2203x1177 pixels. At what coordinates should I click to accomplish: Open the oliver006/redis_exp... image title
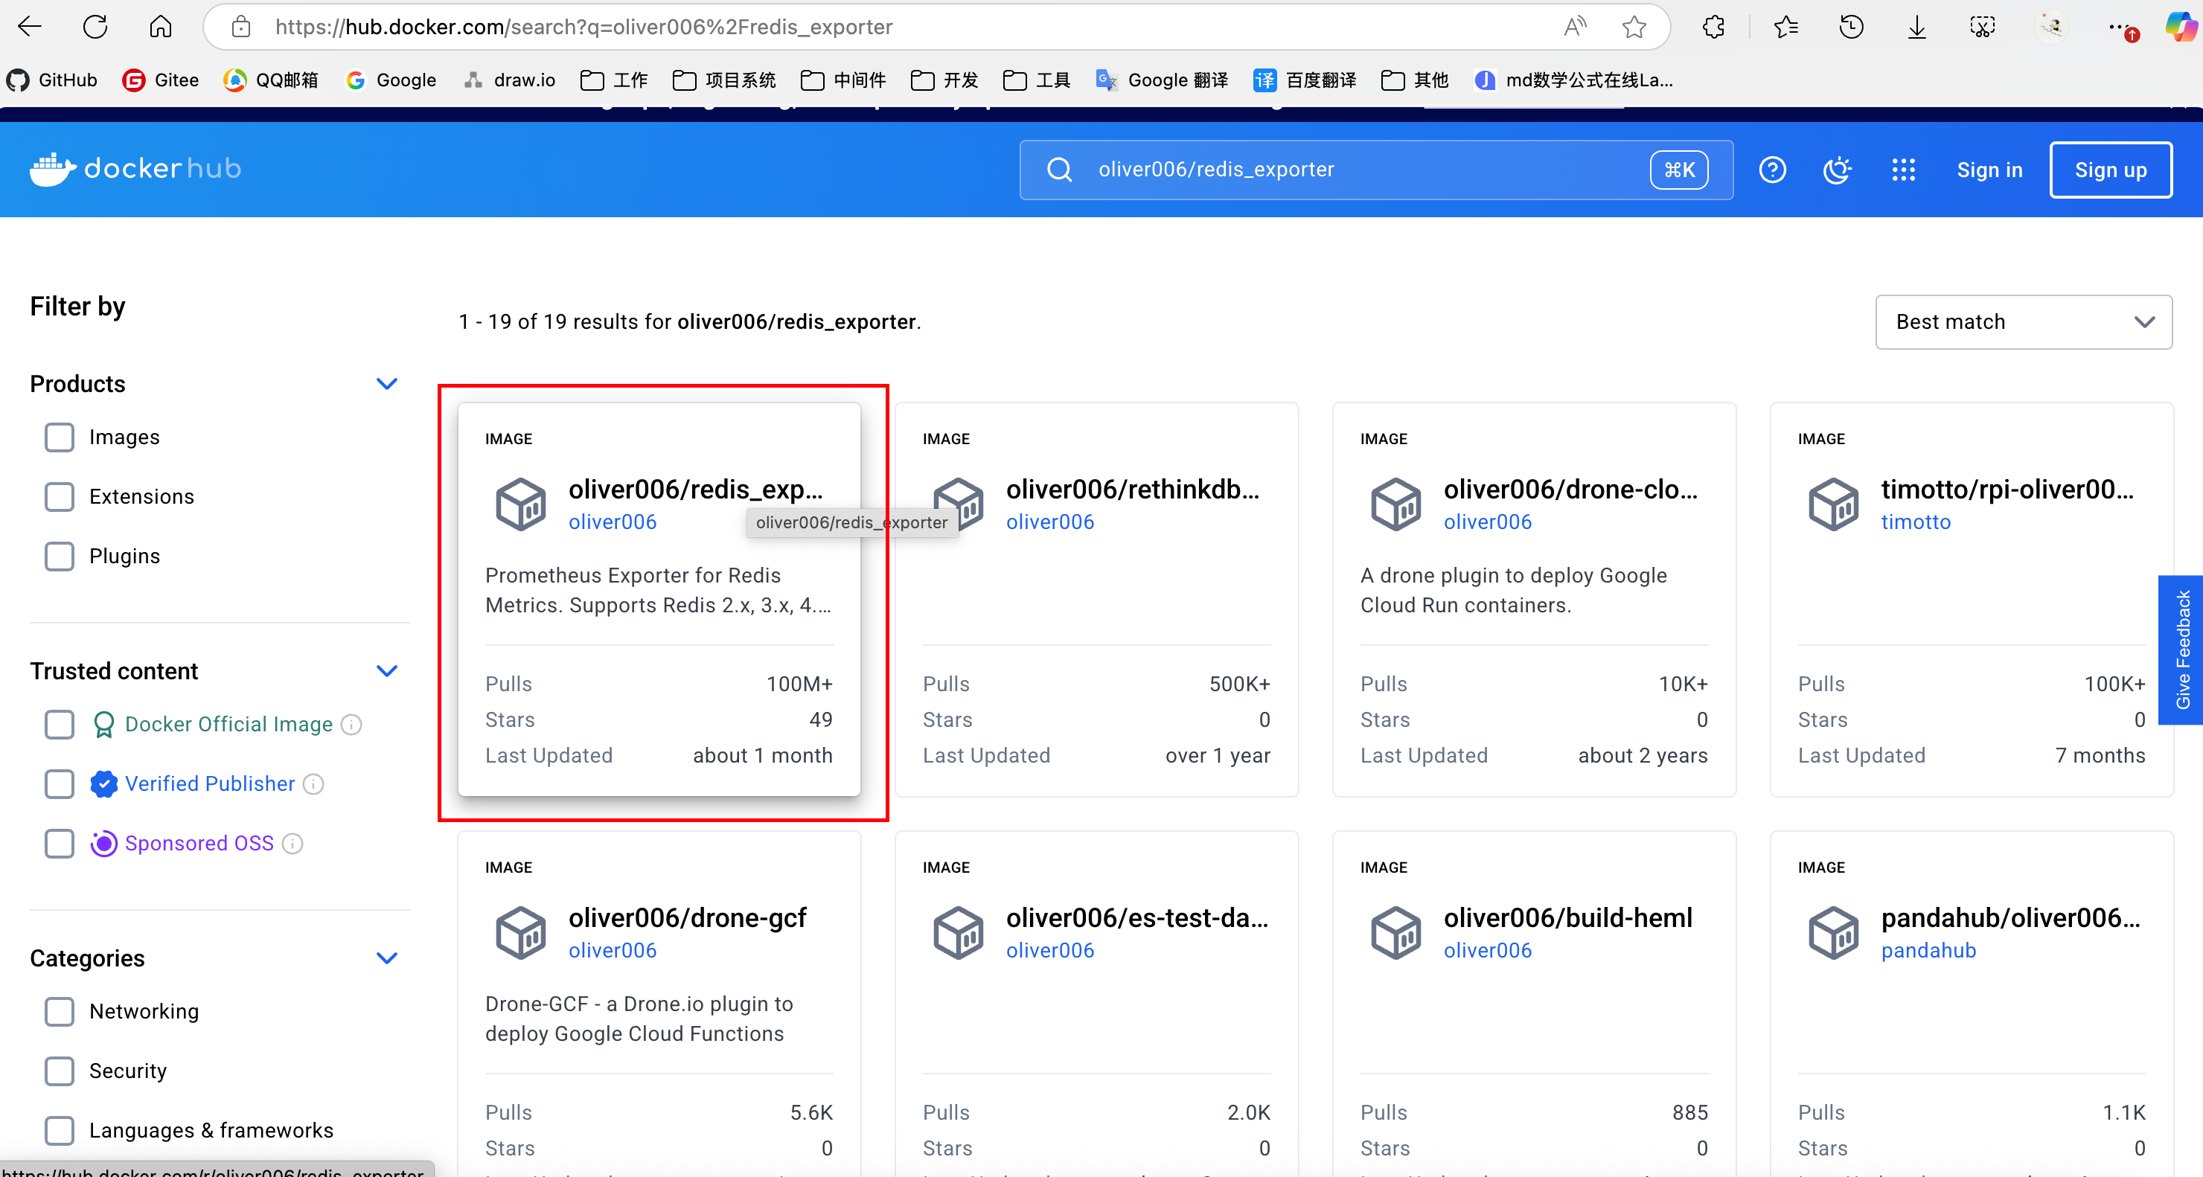pyautogui.click(x=695, y=489)
